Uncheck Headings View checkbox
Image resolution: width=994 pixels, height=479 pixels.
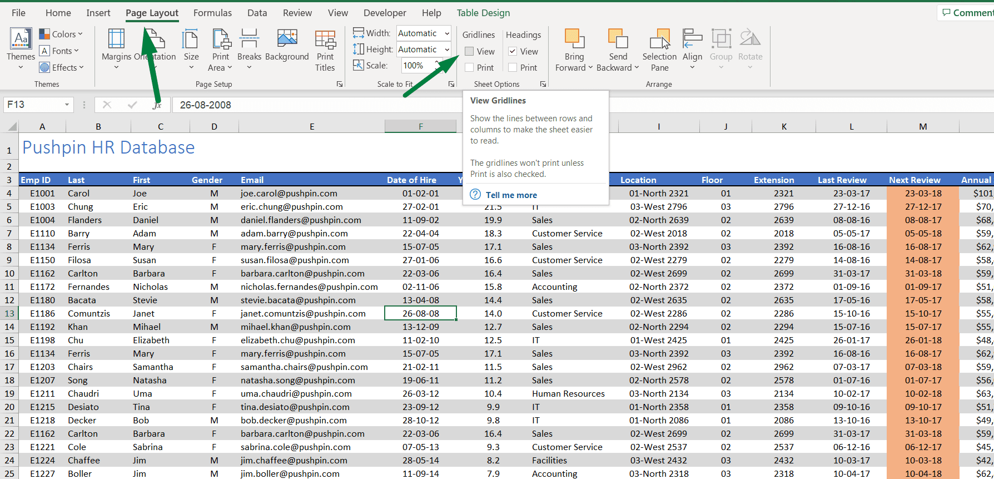(513, 51)
